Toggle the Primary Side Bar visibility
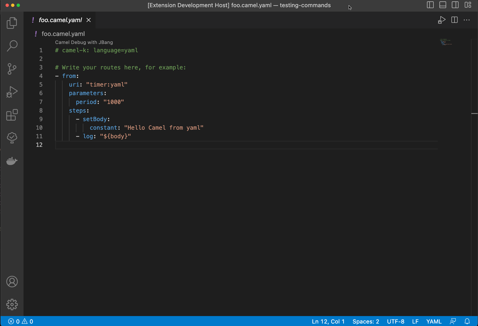The width and height of the screenshot is (478, 326). click(x=430, y=5)
